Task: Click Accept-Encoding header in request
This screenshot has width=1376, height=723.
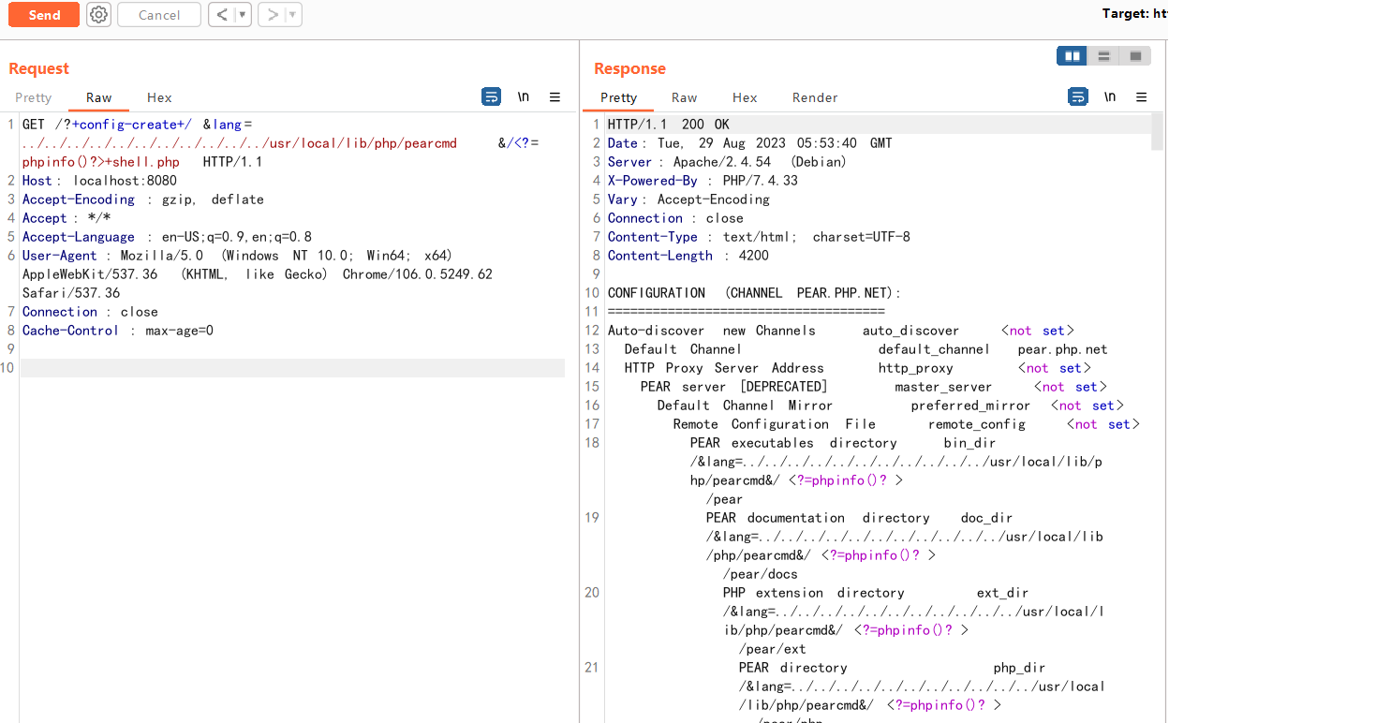Action: point(143,199)
